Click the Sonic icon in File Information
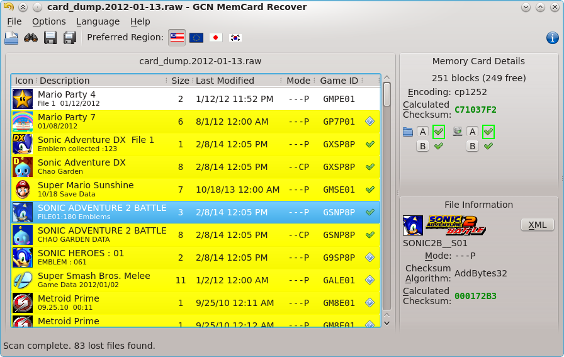 click(x=413, y=225)
